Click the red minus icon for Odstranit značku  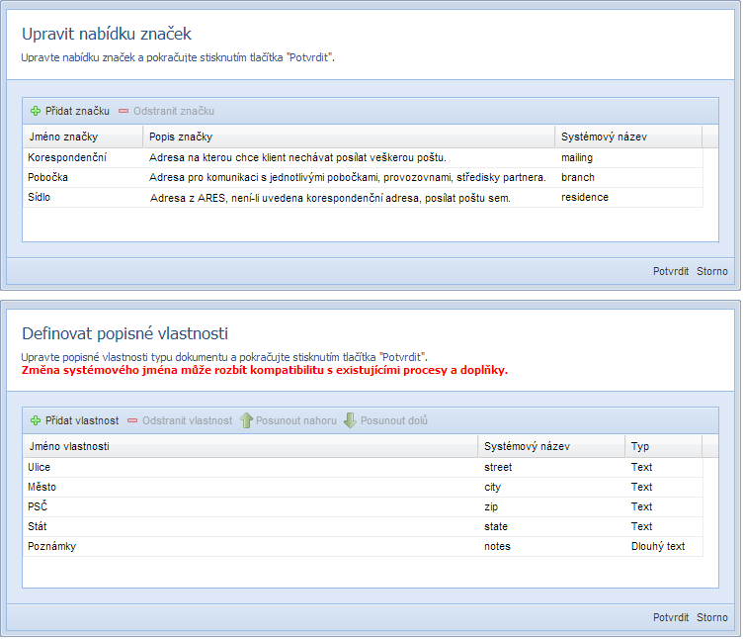(124, 112)
